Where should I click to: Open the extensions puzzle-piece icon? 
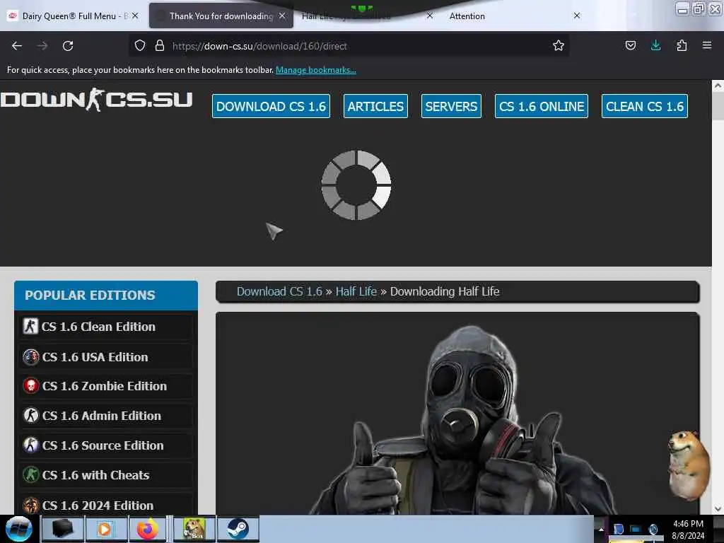(x=682, y=45)
